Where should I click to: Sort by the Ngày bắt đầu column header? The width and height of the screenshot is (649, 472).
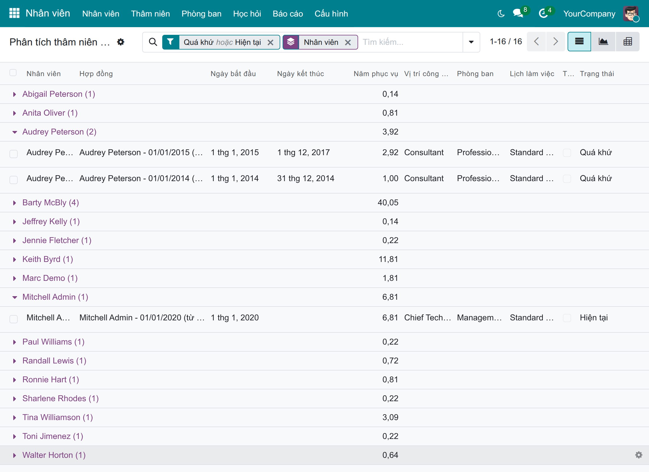(x=233, y=74)
